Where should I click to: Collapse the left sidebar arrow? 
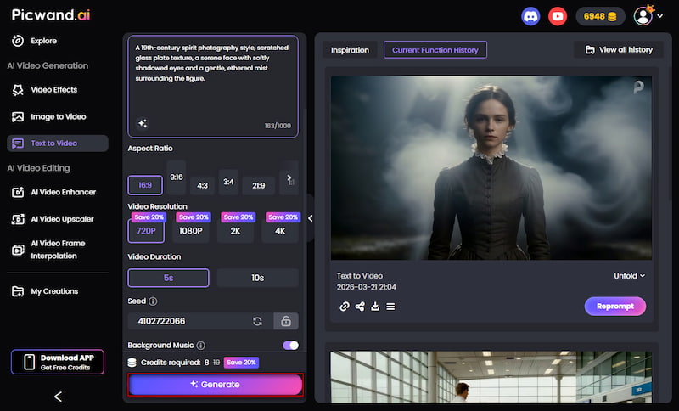coord(58,397)
